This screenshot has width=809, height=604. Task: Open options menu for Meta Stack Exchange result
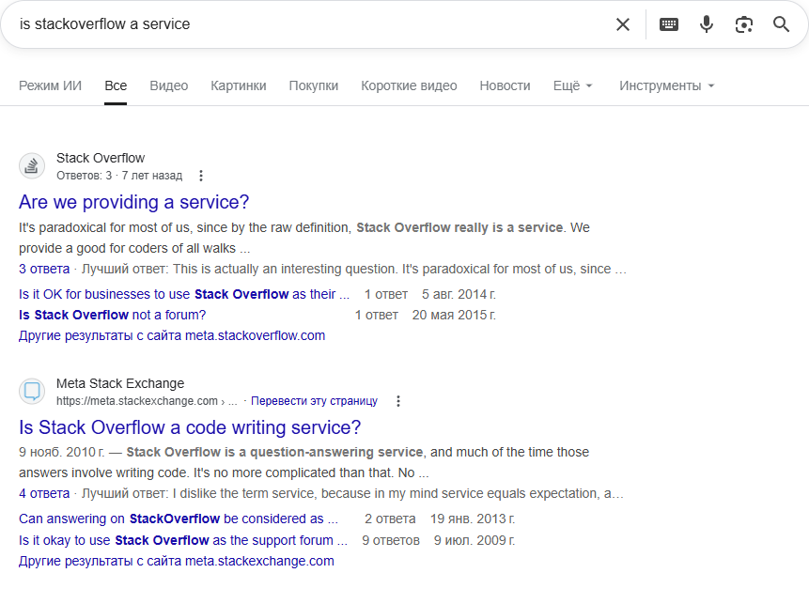[x=397, y=401]
